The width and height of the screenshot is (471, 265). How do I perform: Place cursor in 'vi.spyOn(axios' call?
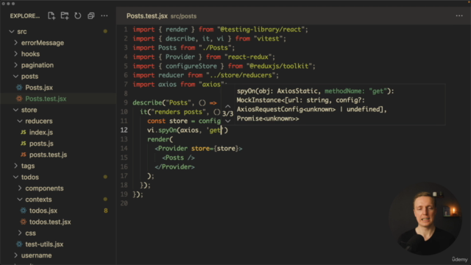173,130
